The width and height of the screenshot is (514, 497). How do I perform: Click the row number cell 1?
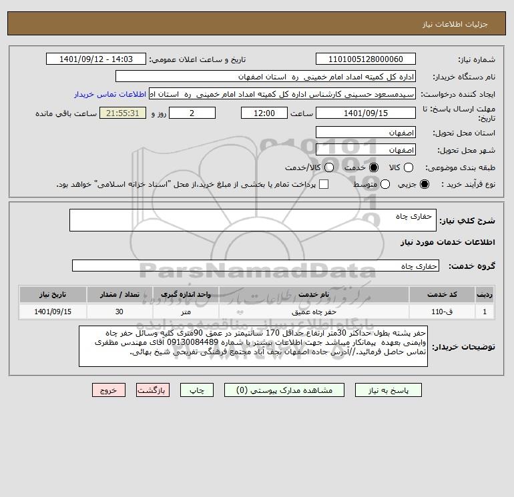(485, 312)
